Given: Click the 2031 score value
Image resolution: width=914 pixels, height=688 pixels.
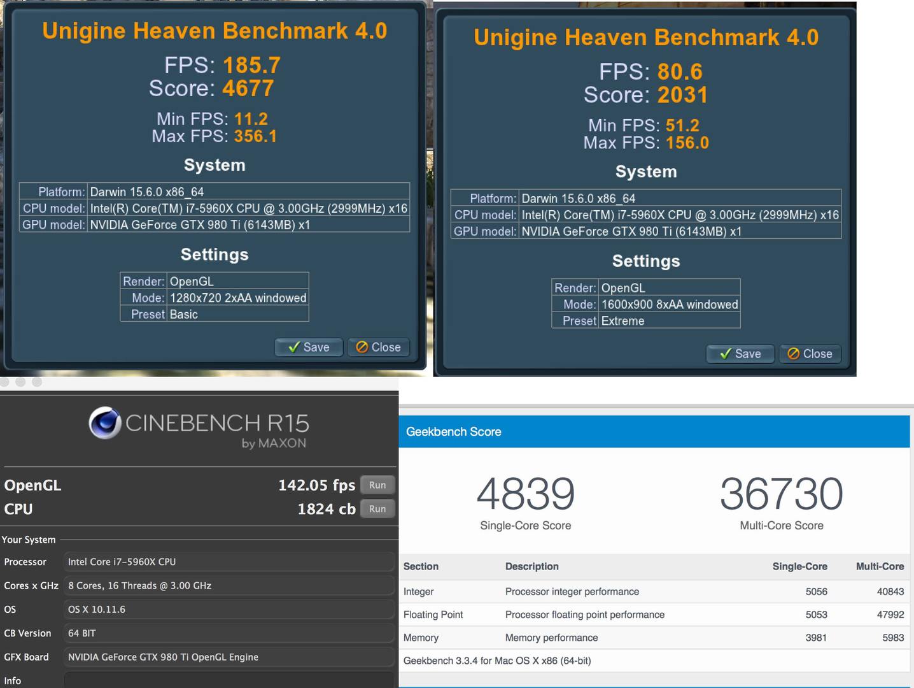Looking at the screenshot, I should [683, 94].
